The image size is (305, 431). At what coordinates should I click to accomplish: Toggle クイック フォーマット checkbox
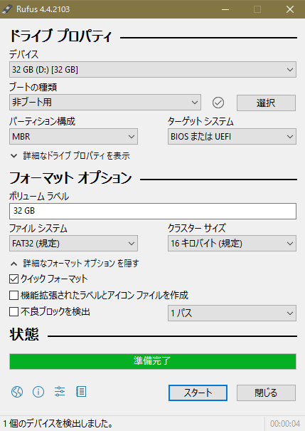point(14,279)
